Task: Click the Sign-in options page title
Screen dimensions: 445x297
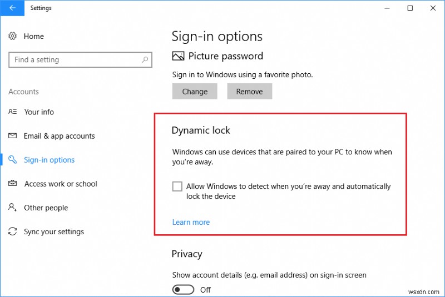Action: pyautogui.click(x=217, y=37)
